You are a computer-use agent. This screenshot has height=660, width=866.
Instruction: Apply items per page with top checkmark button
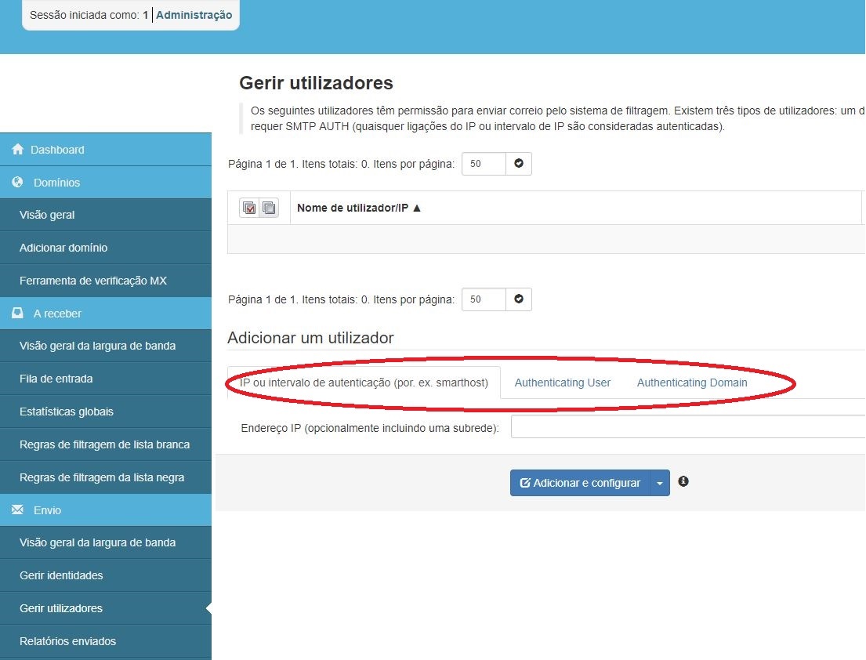point(518,164)
